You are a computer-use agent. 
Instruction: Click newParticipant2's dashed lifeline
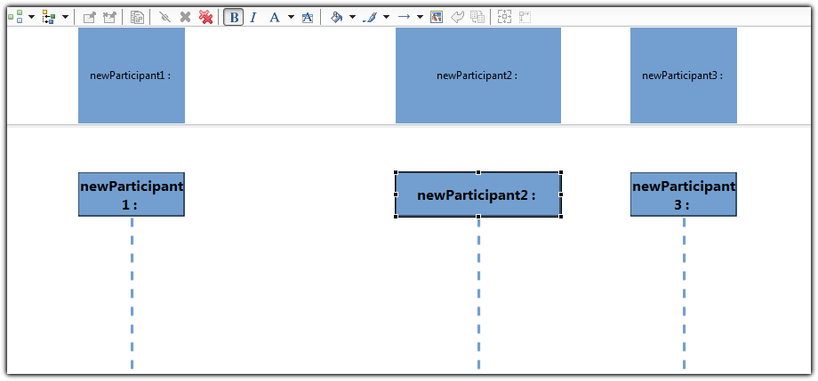tap(478, 293)
